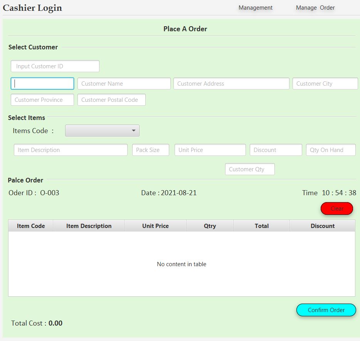360x341 pixels.
Task: Click the Total column header
Action: coord(261,226)
